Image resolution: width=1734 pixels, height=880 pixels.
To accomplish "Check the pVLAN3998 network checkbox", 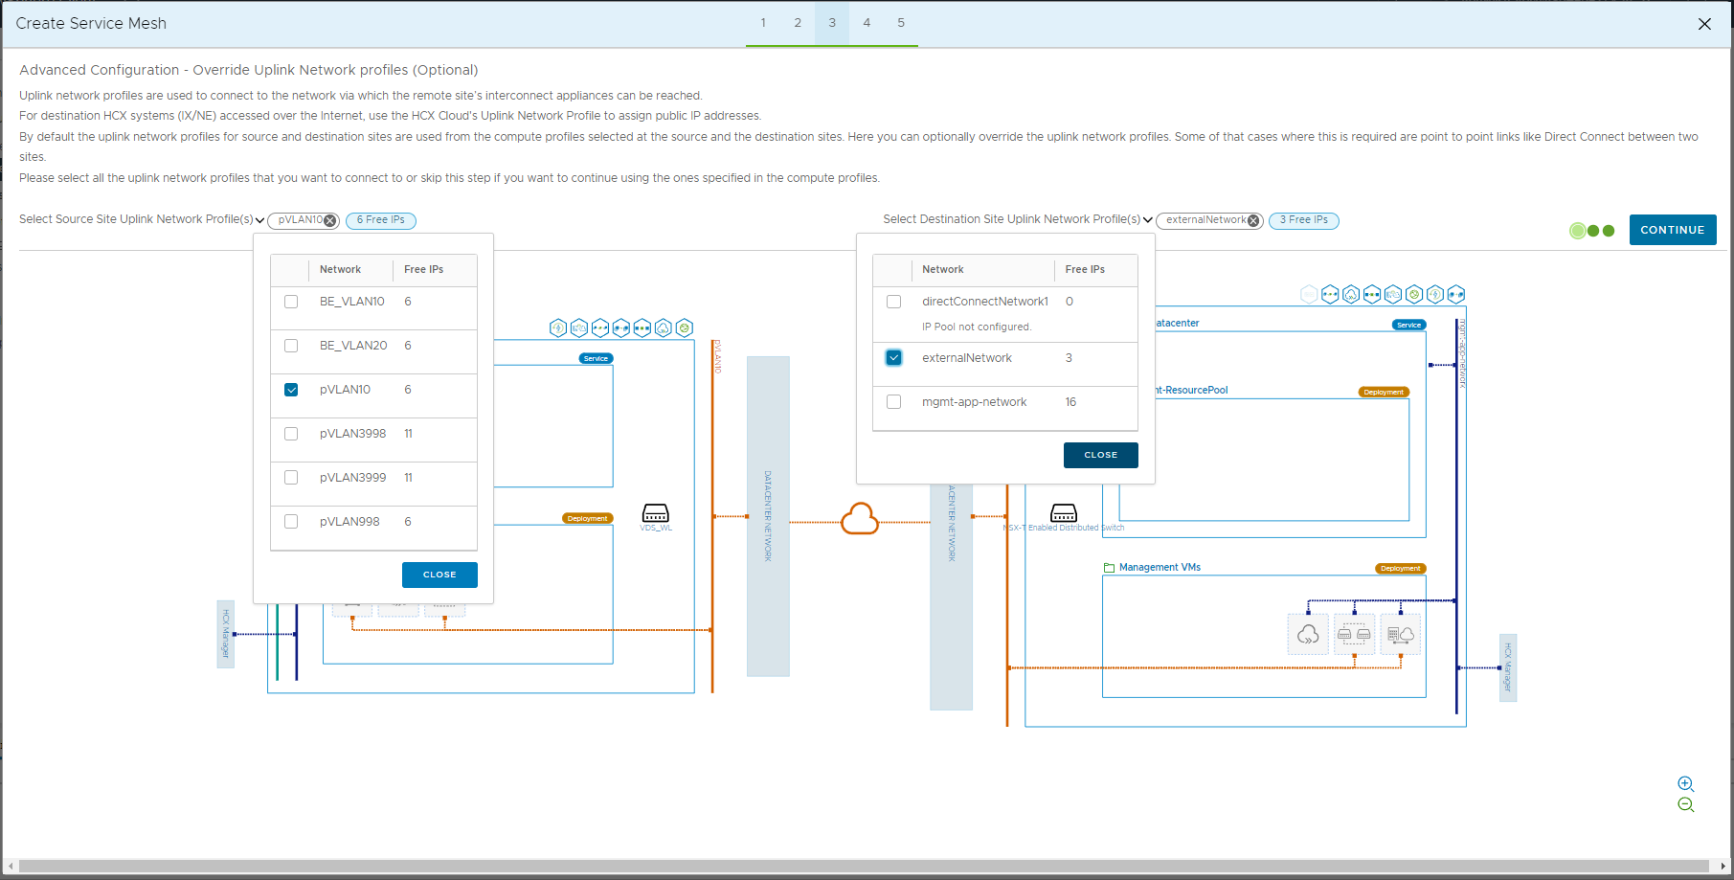I will click(x=291, y=434).
